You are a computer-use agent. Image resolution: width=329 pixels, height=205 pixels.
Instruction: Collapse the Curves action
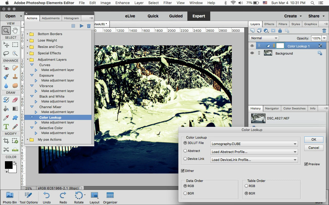click(32, 65)
